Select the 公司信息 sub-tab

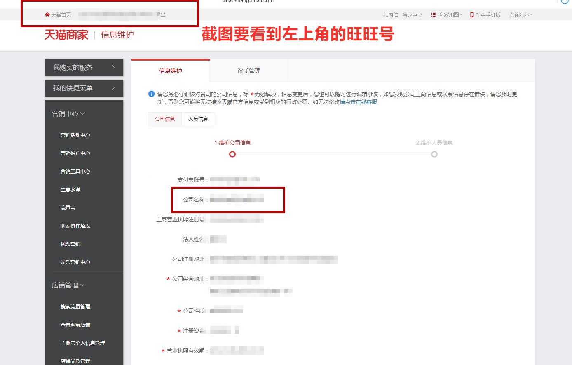[x=165, y=119]
